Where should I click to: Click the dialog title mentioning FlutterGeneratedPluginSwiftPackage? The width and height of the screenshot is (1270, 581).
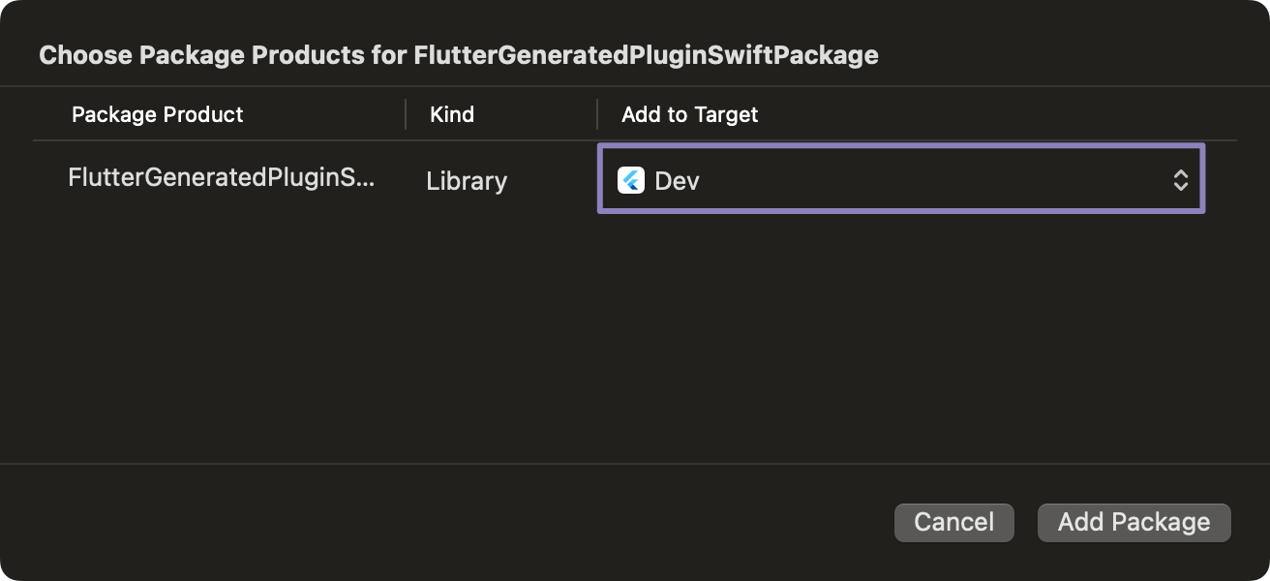pos(459,54)
